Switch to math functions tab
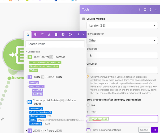Image resolution: width=160 pixels, height=133 pixels. [42, 34]
